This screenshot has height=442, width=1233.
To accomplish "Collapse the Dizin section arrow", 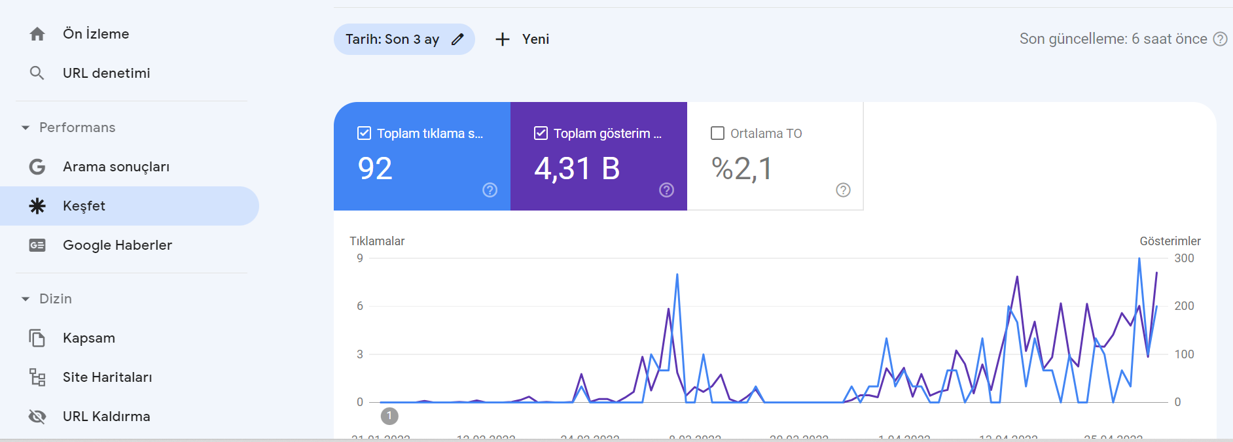I will [x=26, y=299].
